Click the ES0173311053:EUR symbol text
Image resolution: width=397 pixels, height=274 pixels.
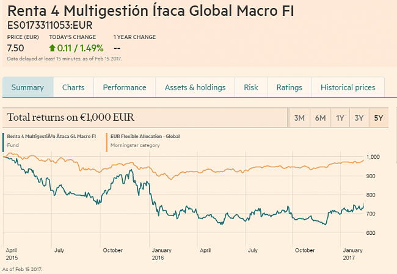(50, 25)
